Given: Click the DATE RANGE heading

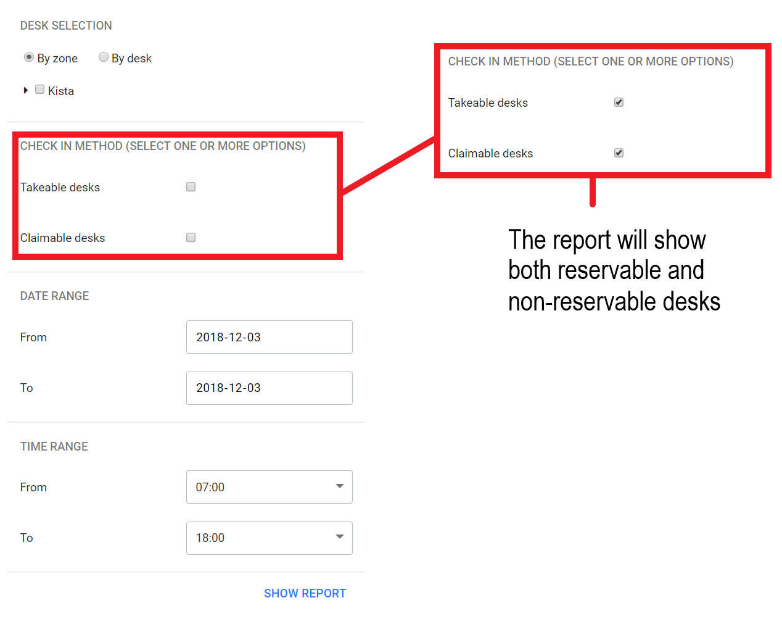Looking at the screenshot, I should point(54,296).
